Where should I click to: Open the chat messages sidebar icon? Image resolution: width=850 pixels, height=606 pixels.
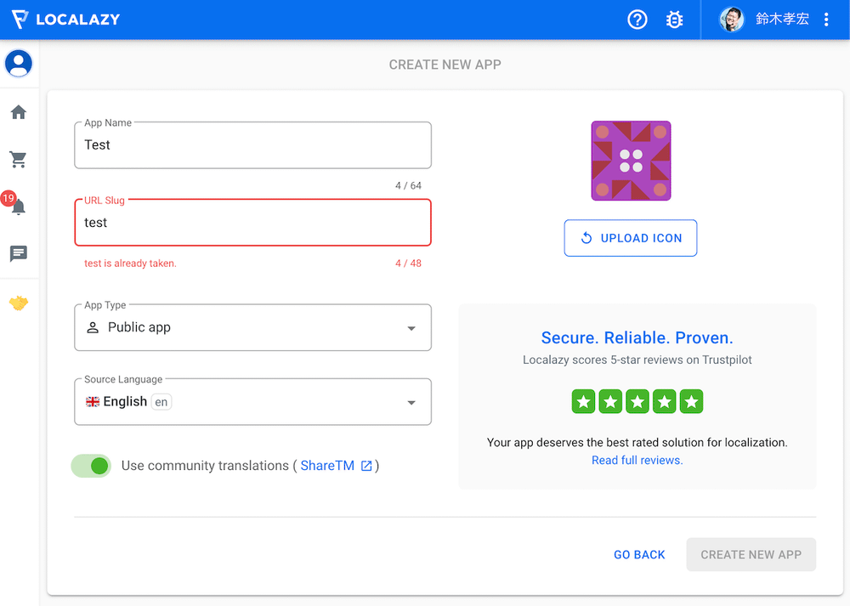19,253
